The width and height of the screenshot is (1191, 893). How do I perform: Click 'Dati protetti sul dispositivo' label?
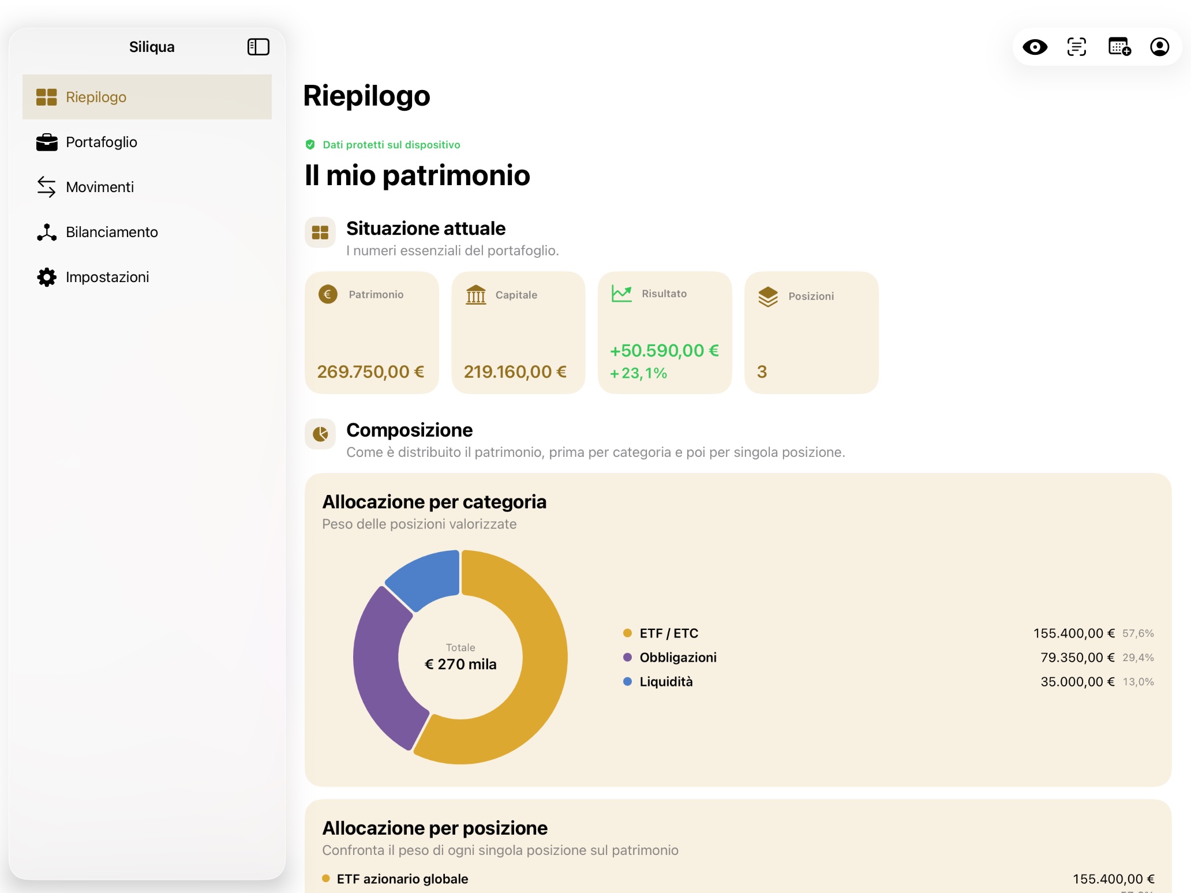click(x=391, y=144)
